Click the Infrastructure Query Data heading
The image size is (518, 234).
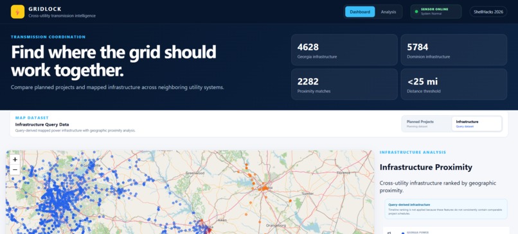point(42,124)
